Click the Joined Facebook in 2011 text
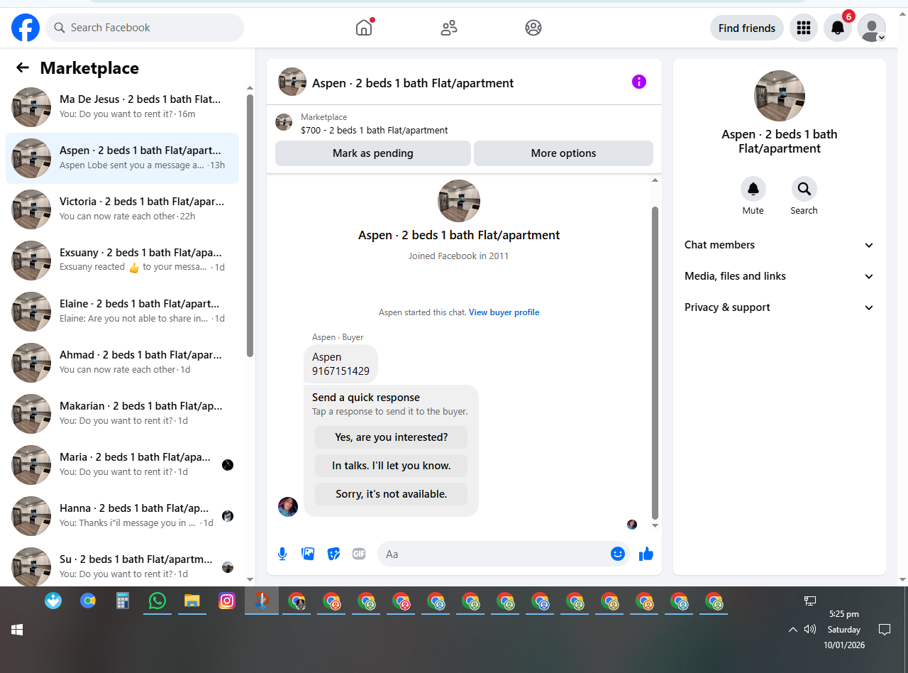908x673 pixels. point(459,256)
